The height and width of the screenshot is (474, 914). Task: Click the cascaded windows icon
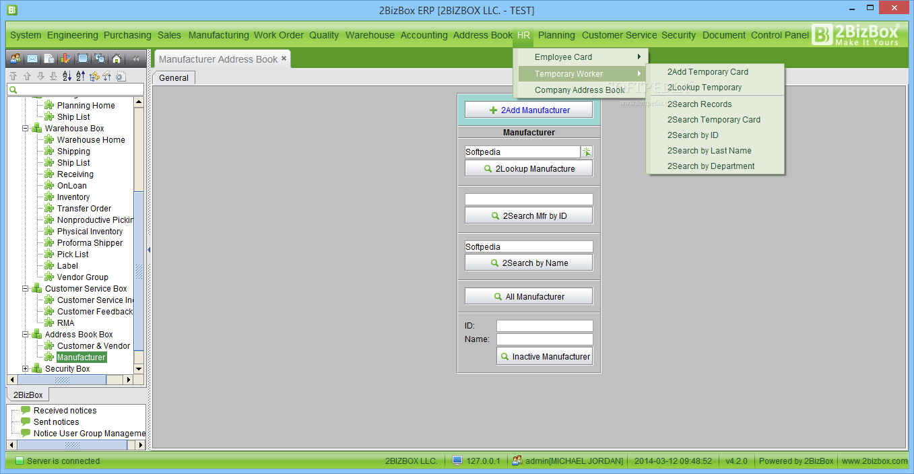pyautogui.click(x=100, y=59)
